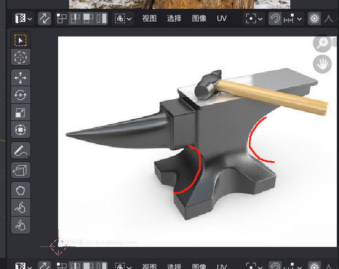The height and width of the screenshot is (269, 339).
Task: Open the editor type menu in upper header
Action: coord(23,19)
